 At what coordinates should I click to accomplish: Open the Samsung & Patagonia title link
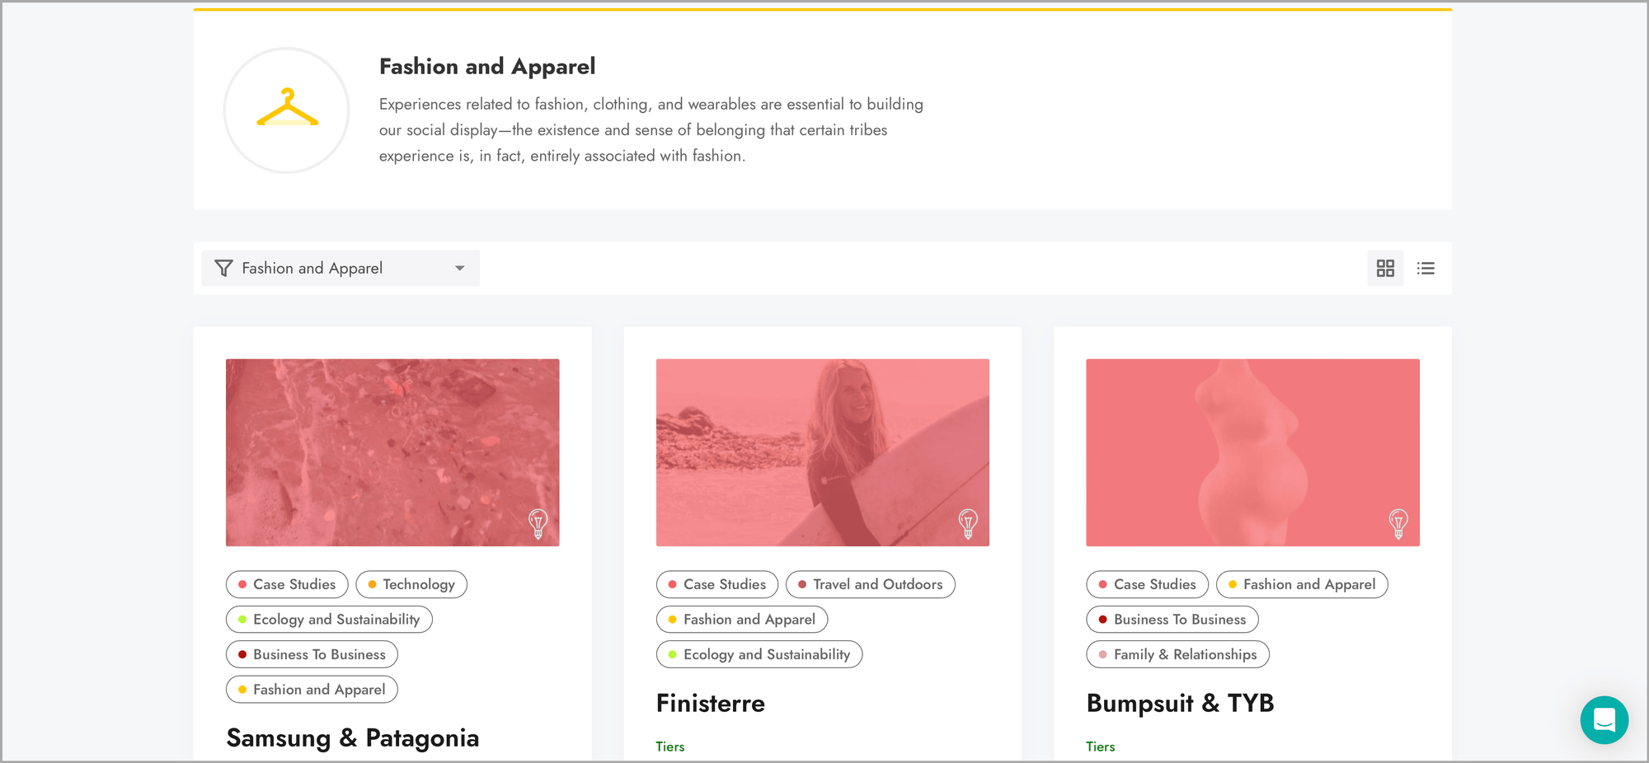(x=352, y=737)
